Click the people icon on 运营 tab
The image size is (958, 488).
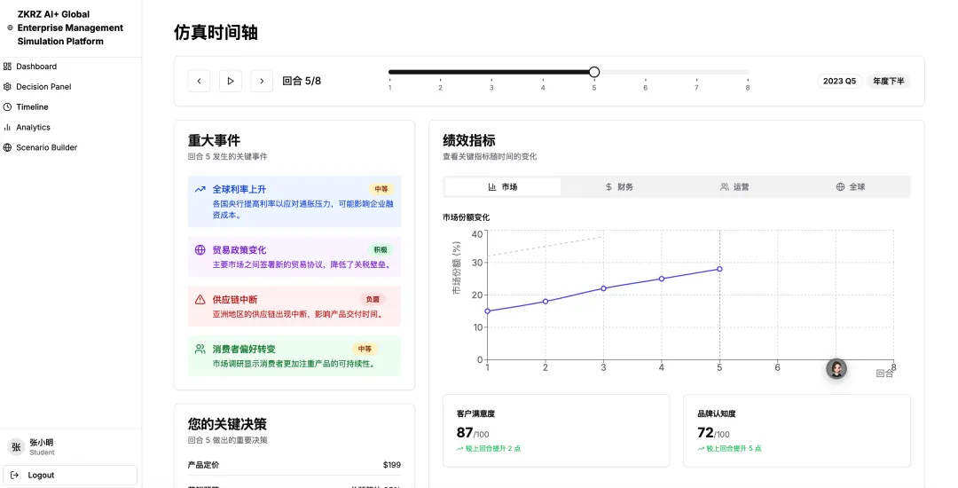[724, 187]
